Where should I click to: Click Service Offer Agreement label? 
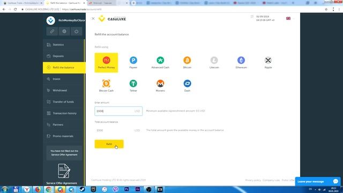point(62,183)
